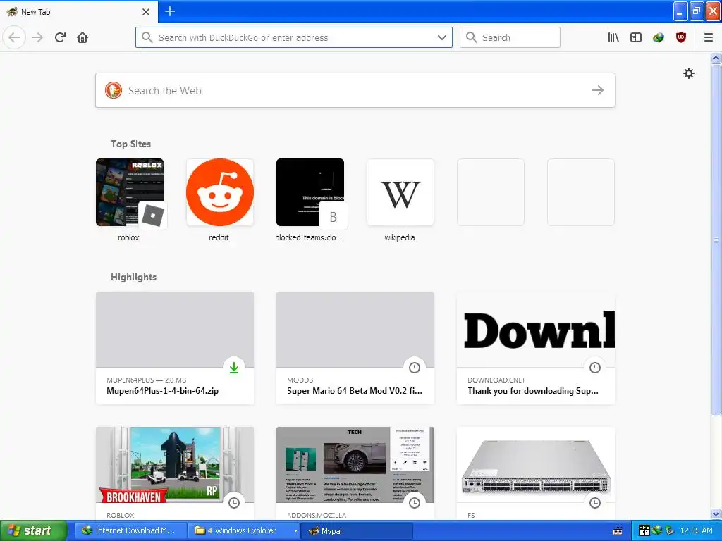This screenshot has height=541, width=722.
Task: Open the uBlock Origin shield icon
Action: 681,37
